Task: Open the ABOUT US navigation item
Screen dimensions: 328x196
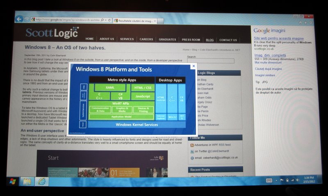Action: pos(107,39)
